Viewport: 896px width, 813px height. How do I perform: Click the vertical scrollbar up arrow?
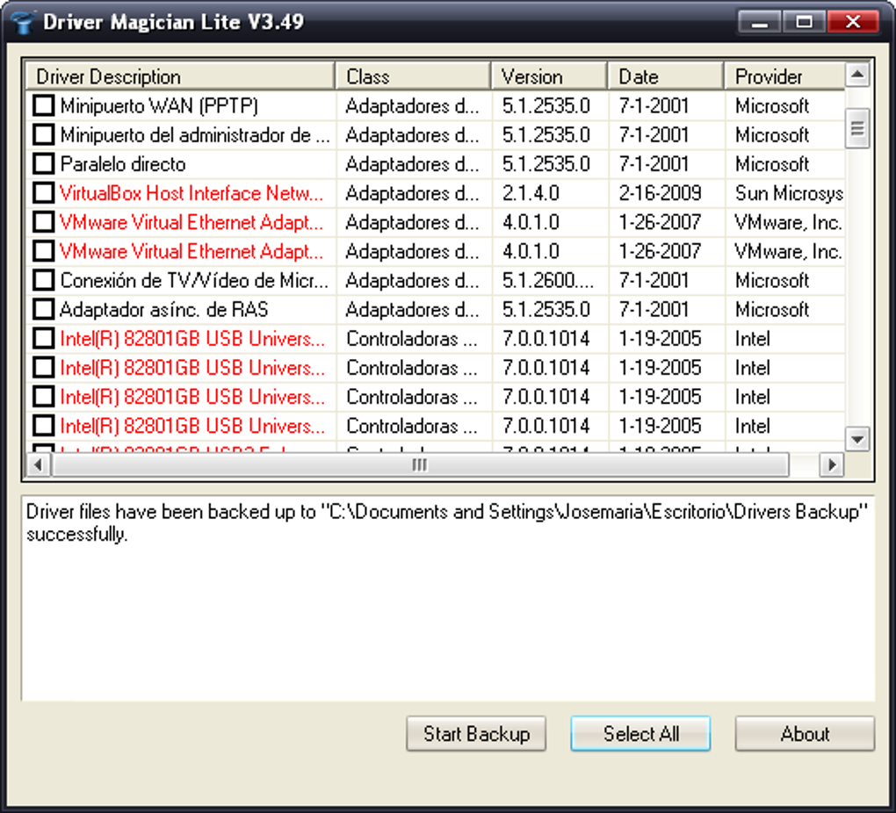tap(857, 75)
